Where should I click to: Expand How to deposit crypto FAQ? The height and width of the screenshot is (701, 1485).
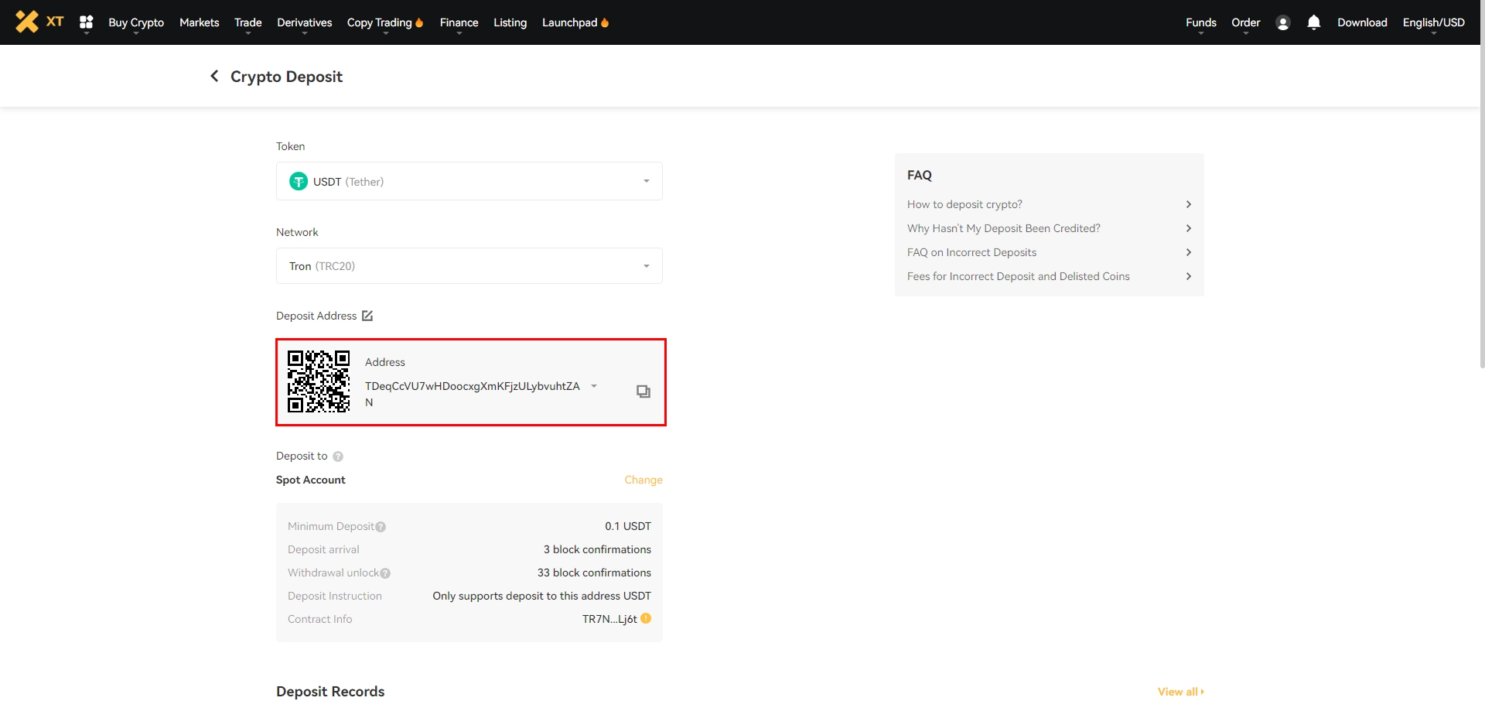click(x=1050, y=204)
